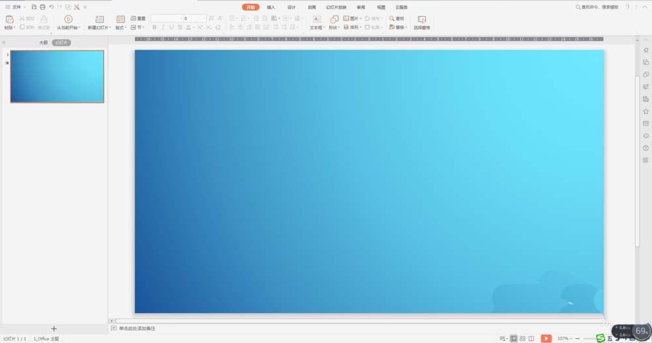This screenshot has width=652, height=343.
Task: Click the Find (查找) magnifier icon
Action: pyautogui.click(x=392, y=18)
